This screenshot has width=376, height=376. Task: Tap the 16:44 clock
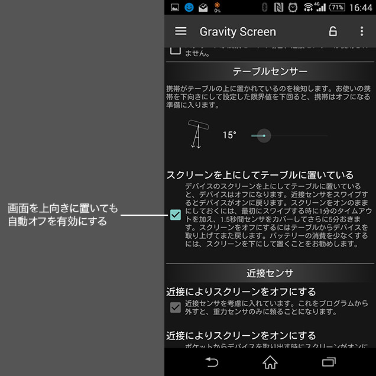click(x=361, y=8)
